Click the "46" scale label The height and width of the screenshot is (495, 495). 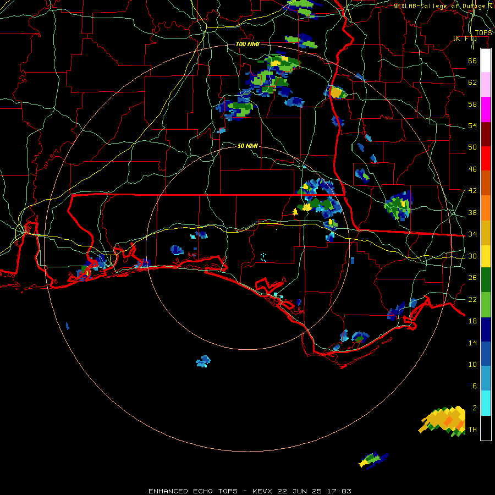click(472, 169)
